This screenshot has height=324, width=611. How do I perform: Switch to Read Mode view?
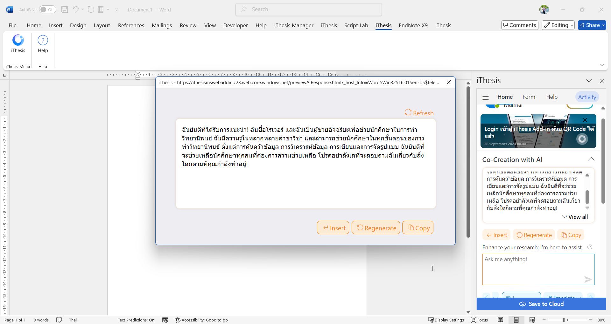tap(500, 320)
